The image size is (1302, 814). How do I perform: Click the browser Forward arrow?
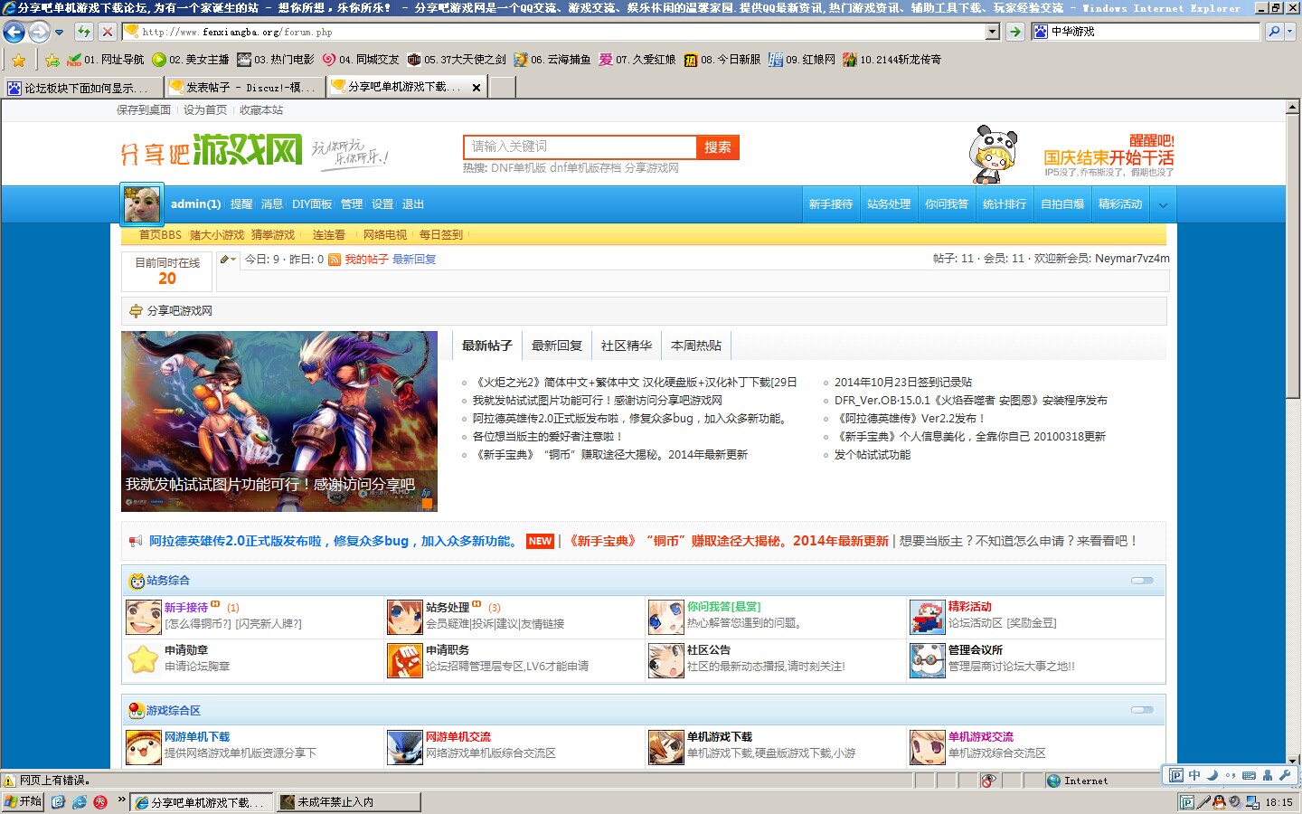(x=39, y=33)
